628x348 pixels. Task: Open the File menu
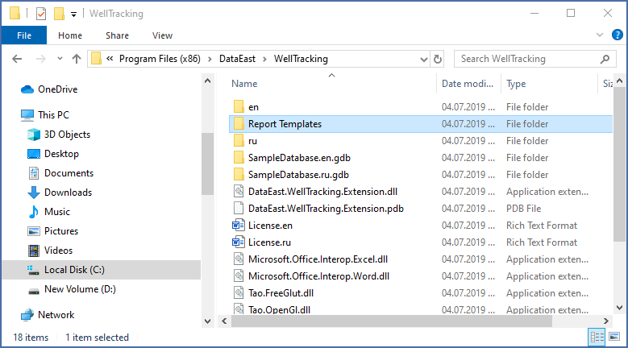[x=24, y=35]
